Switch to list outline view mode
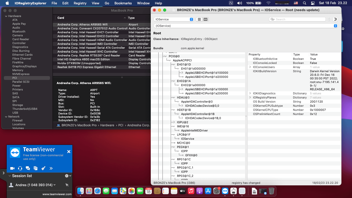The width and height of the screenshot is (352, 198). [199, 19]
